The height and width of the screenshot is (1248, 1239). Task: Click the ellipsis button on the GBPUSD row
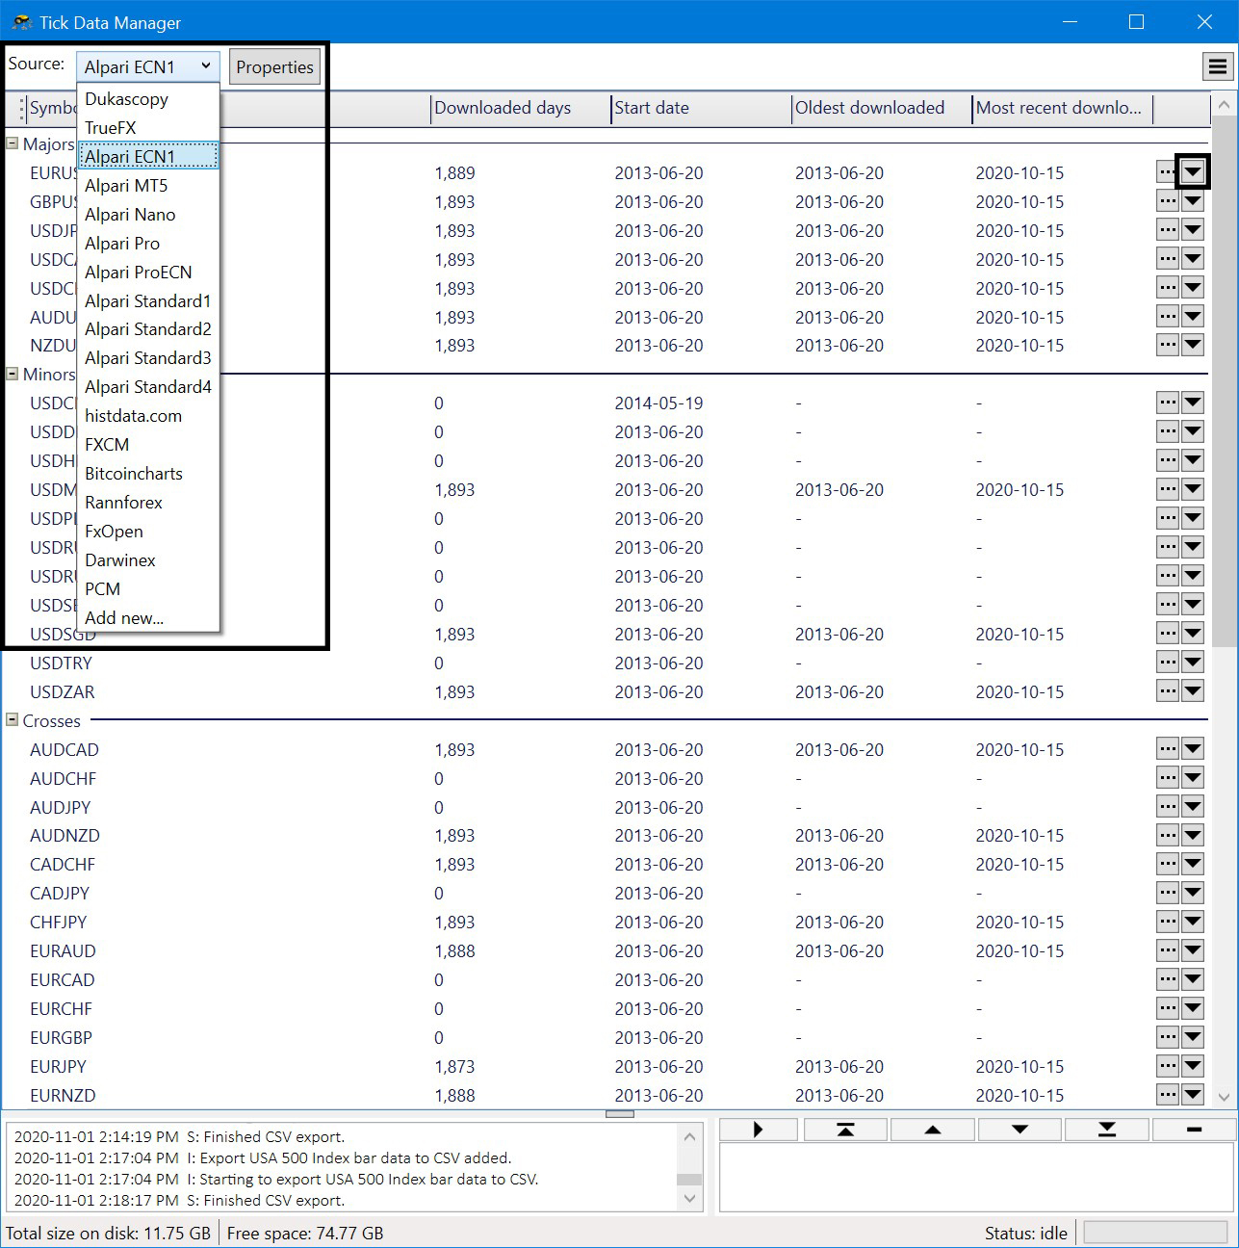tap(1168, 201)
